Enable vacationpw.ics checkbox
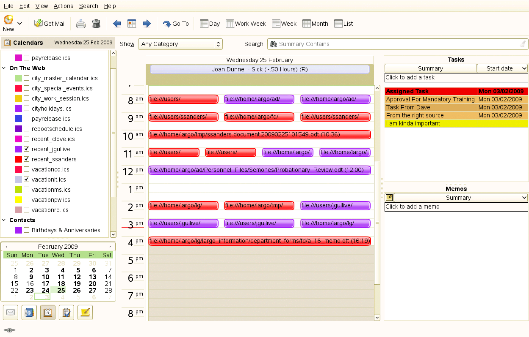This screenshot has height=337, width=529. [x=26, y=200]
